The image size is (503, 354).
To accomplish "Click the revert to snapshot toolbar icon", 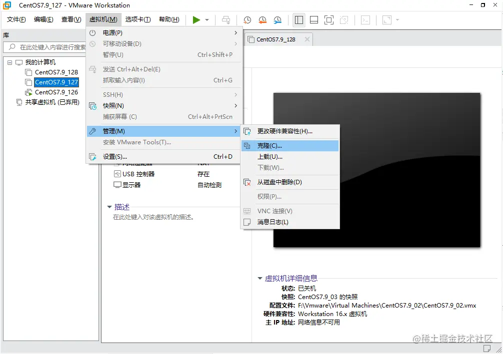I will pos(262,20).
